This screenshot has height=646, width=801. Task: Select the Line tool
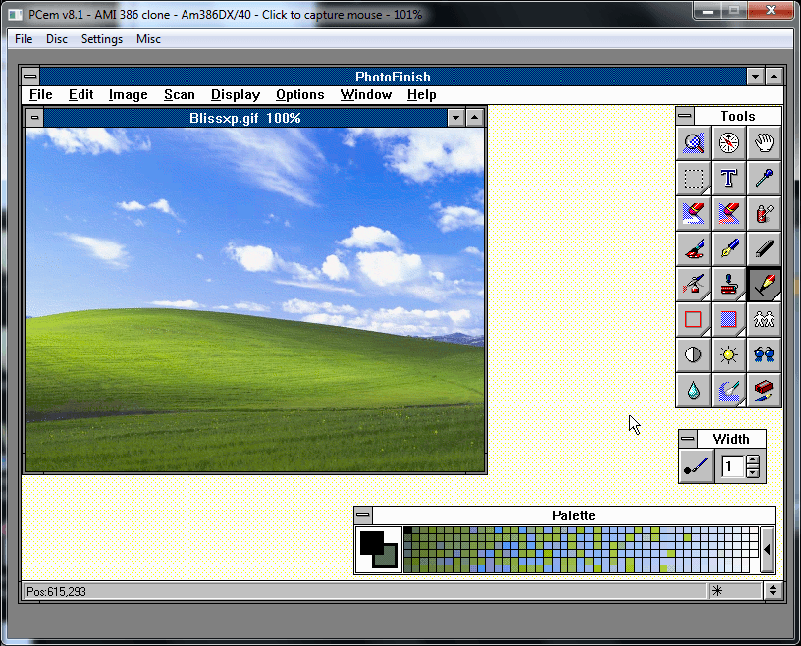click(x=764, y=249)
